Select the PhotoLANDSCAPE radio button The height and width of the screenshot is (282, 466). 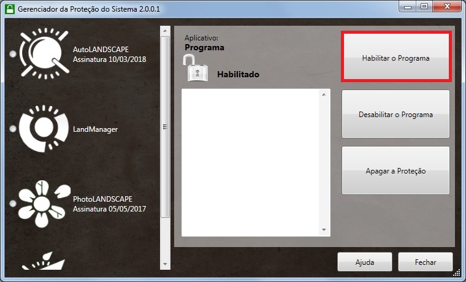(x=13, y=204)
